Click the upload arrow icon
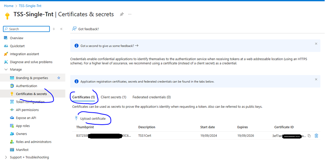 coord(76,118)
